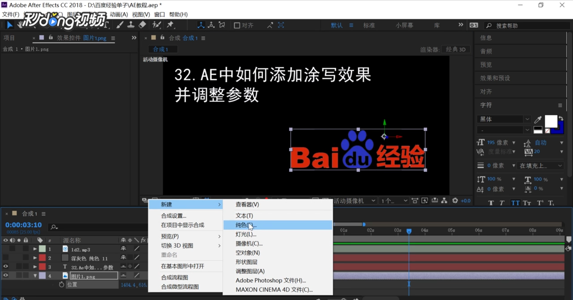Select the Selection arrow tool
The image size is (573, 300).
[10, 25]
